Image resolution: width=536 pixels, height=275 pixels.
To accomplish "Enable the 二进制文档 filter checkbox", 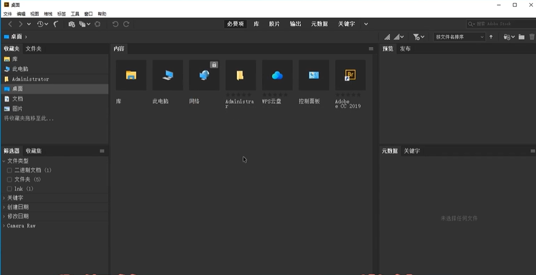I will (9, 170).
